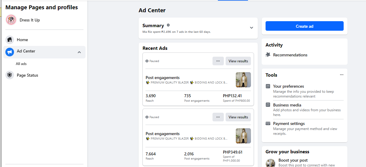Image resolution: width=366 pixels, height=167 pixels.
Task: Click the PHP349.61 spent amount
Action: click(x=233, y=152)
